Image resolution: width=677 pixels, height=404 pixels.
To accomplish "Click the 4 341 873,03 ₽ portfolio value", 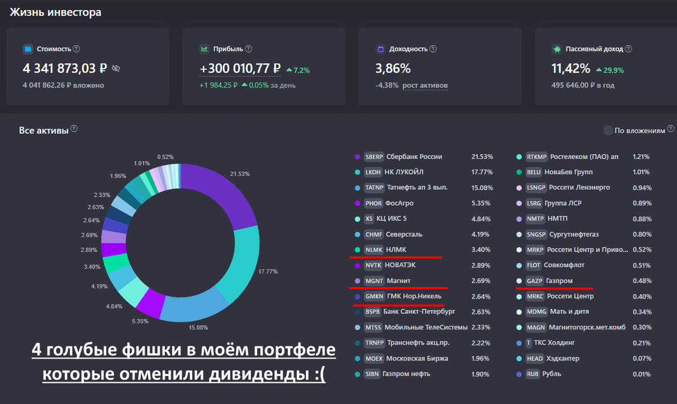I will pos(65,69).
